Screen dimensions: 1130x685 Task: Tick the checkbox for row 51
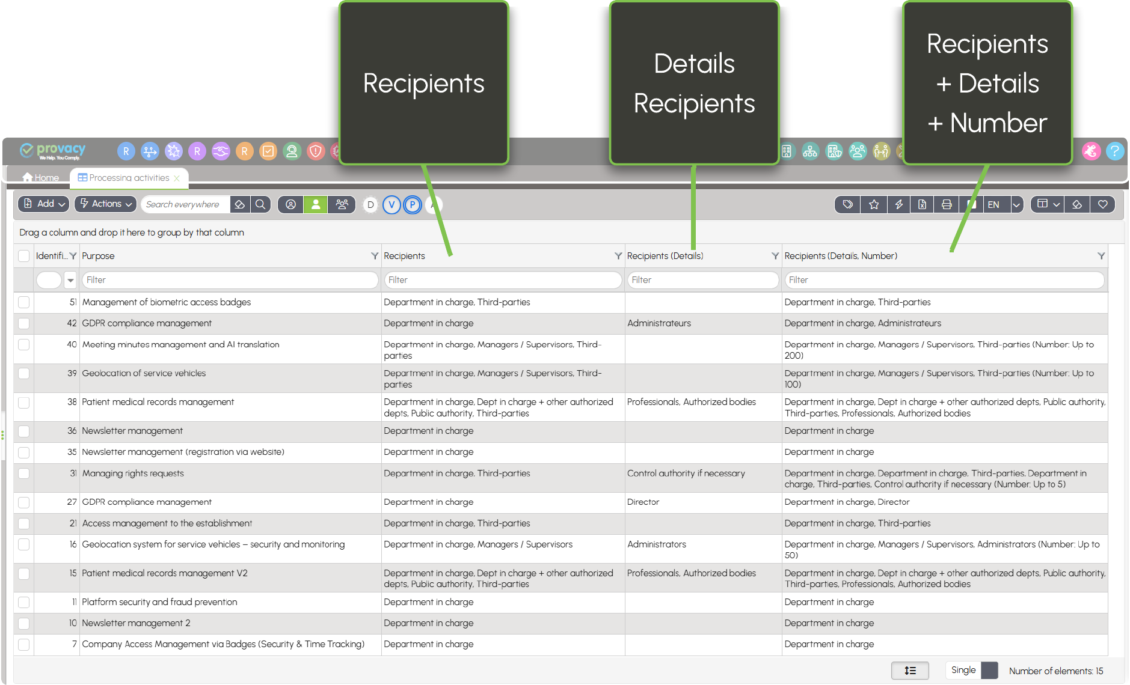click(x=24, y=302)
